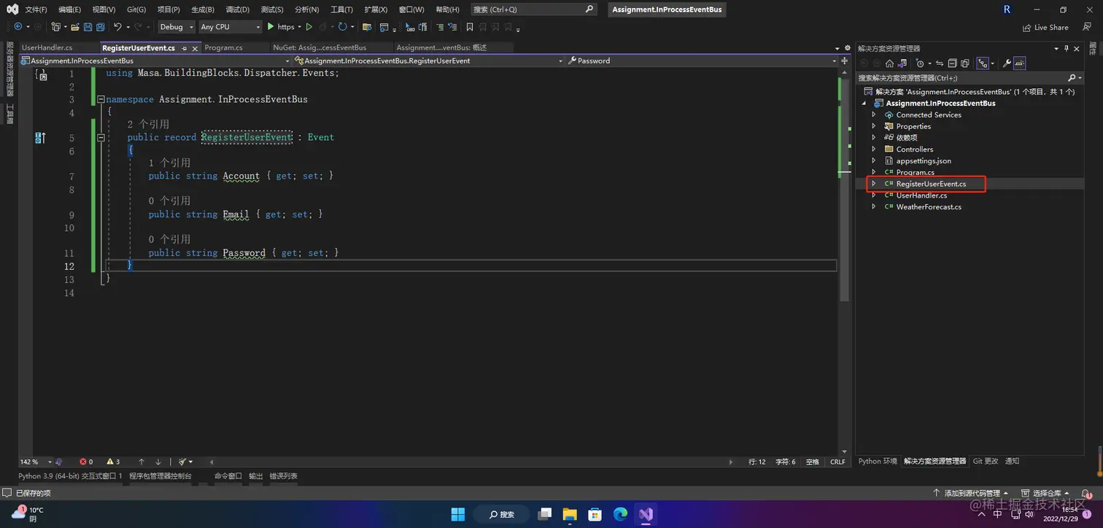Open the 错误列表 error list window
The height and width of the screenshot is (528, 1103).
tap(283, 476)
